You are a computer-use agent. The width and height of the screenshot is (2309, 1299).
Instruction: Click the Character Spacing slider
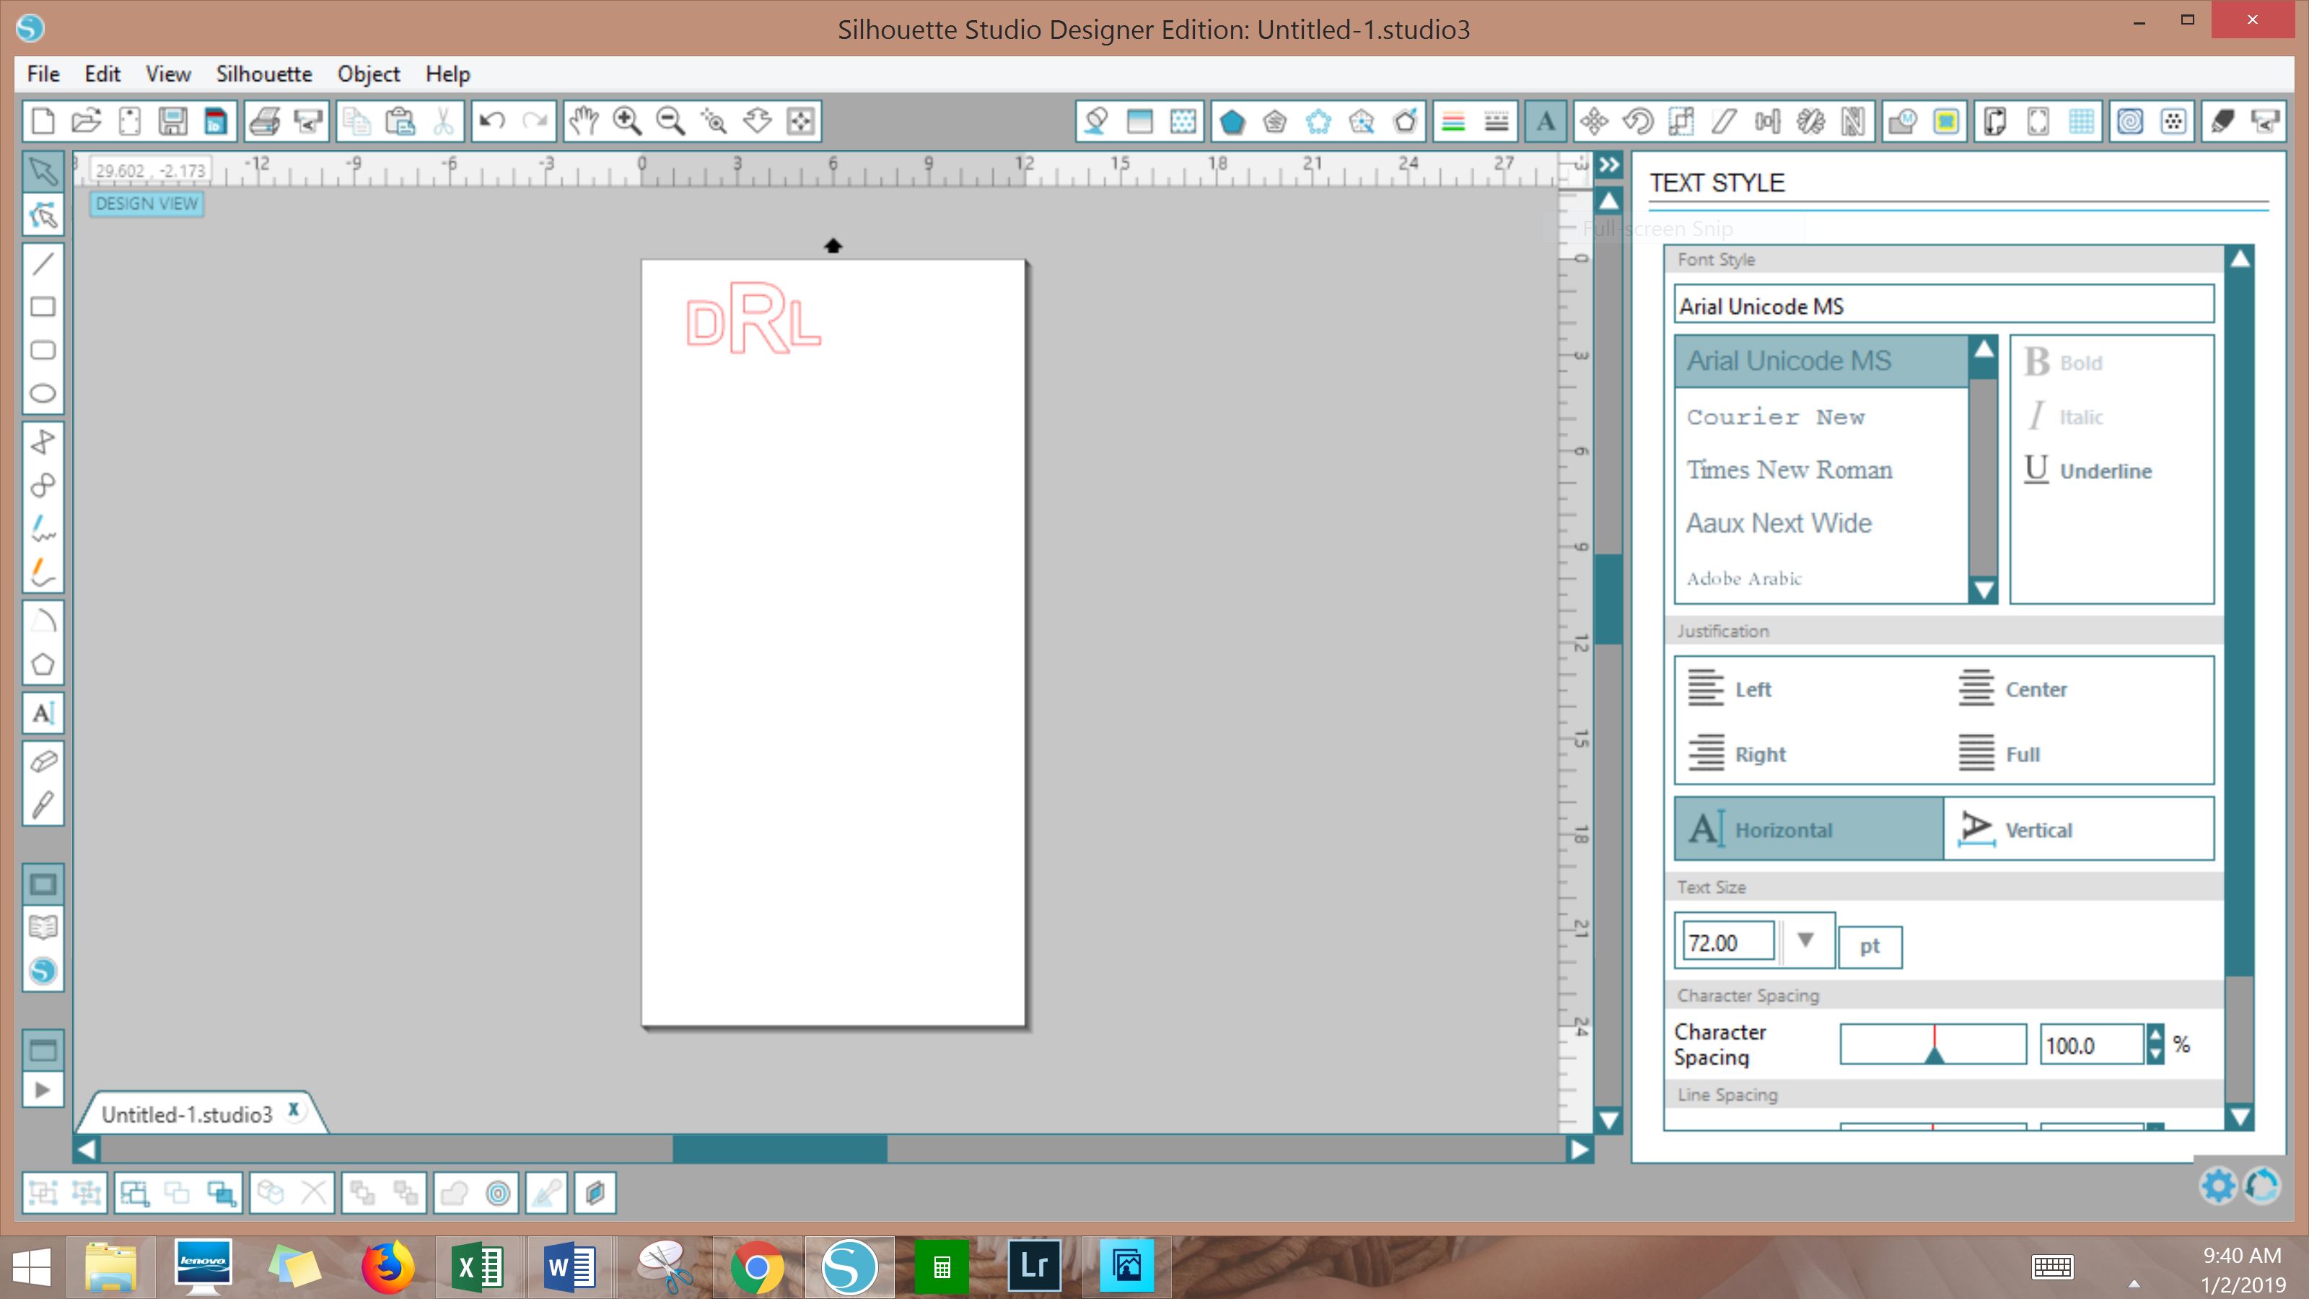[x=1932, y=1044]
